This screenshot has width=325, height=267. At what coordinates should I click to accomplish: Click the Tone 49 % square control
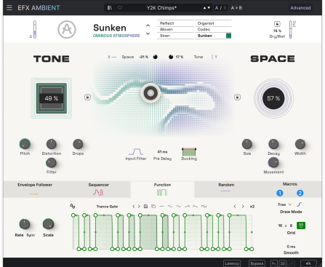point(52,98)
